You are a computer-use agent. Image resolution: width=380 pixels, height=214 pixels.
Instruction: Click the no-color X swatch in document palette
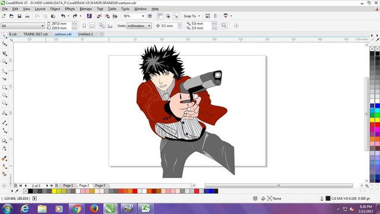point(26,191)
